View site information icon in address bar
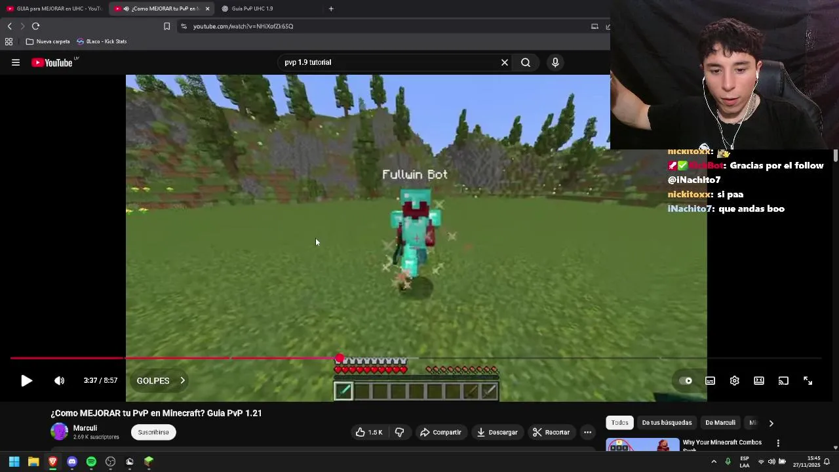The height and width of the screenshot is (472, 839). coord(184,26)
